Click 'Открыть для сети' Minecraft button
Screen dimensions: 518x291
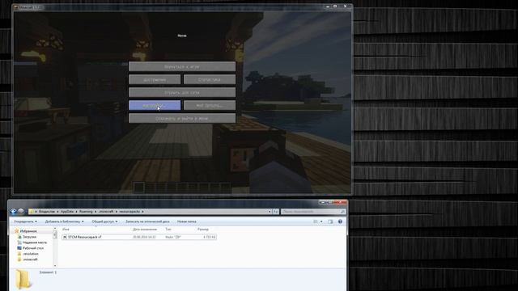pyautogui.click(x=182, y=92)
